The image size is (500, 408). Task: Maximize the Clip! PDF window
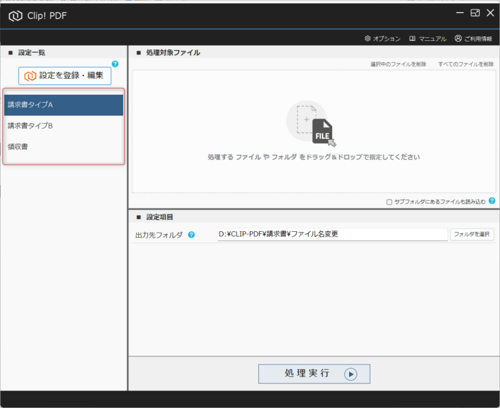(475, 13)
